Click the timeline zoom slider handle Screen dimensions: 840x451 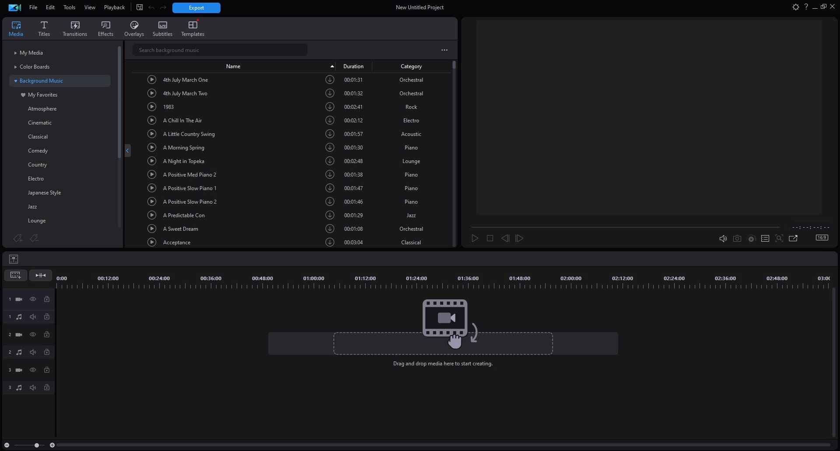coord(37,445)
